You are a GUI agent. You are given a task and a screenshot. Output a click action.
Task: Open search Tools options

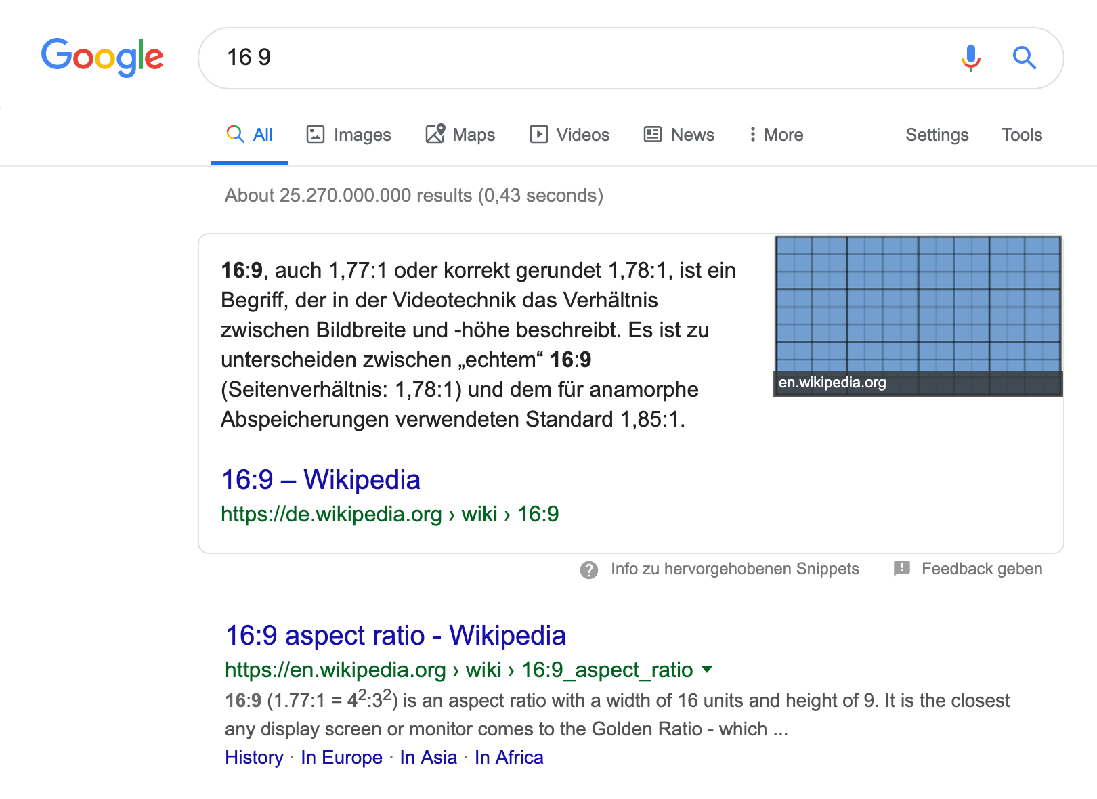1021,135
